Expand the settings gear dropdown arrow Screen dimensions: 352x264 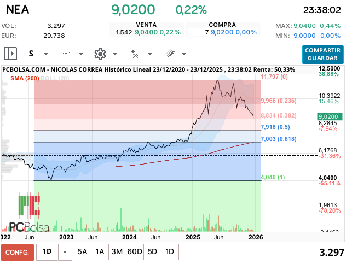pyautogui.click(x=116, y=54)
